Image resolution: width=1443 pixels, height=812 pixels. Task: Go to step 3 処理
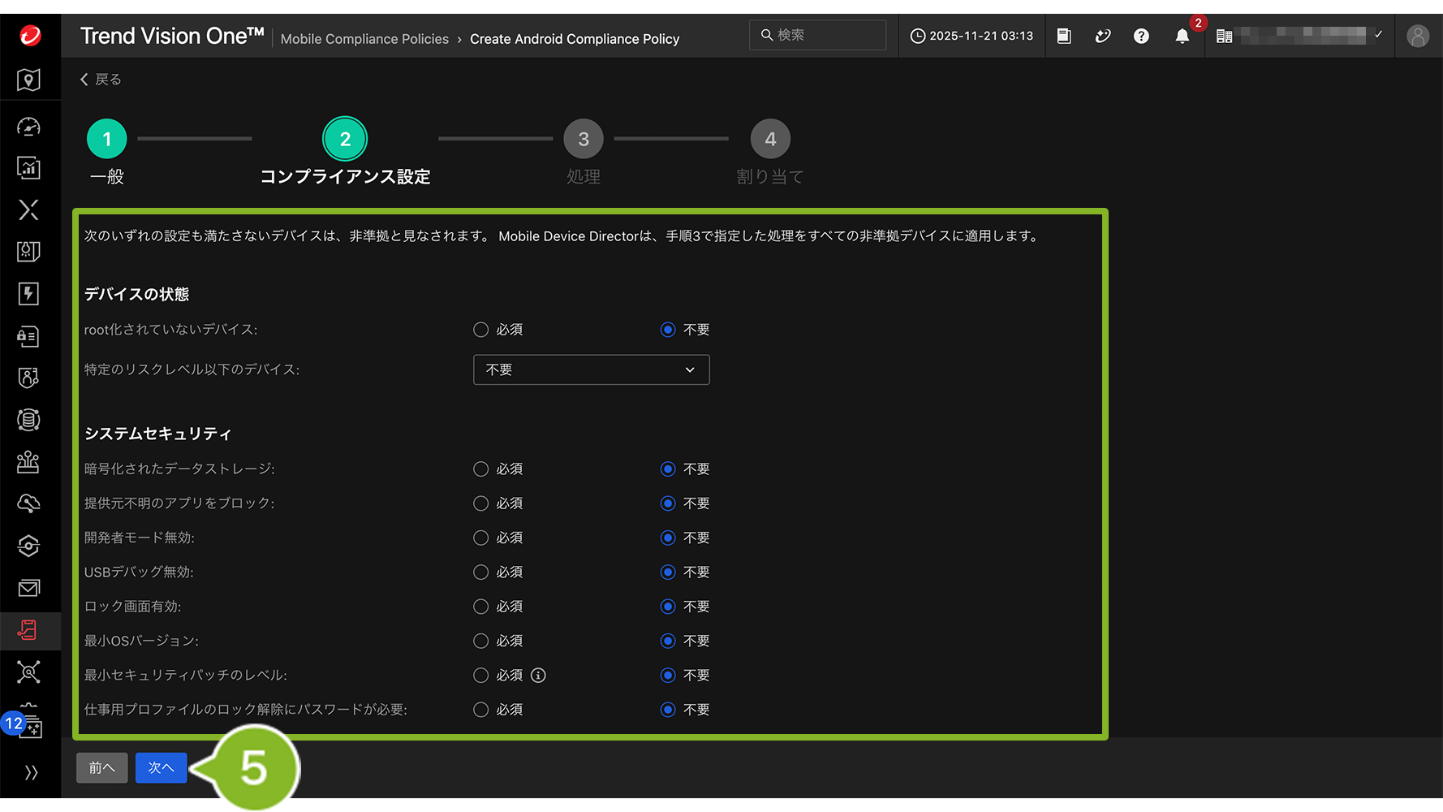[583, 140]
